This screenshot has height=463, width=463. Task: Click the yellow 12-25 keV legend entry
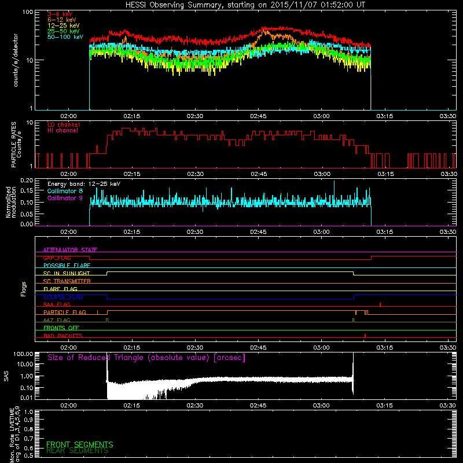[x=64, y=25]
